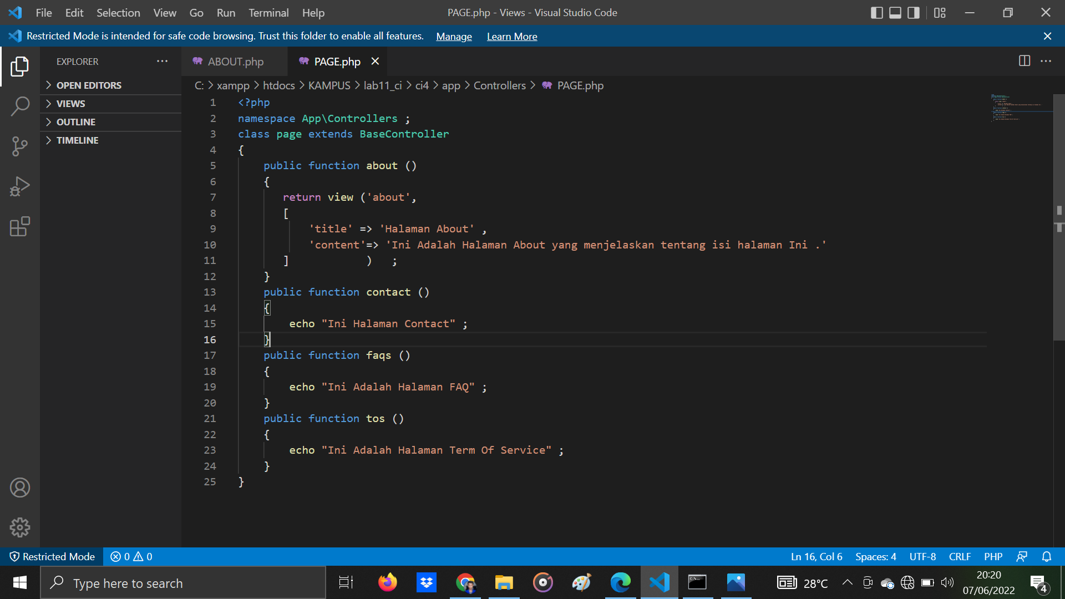Viewport: 1065px width, 599px height.
Task: Click the Learn More link in Restricted Mode banner
Action: 512,36
